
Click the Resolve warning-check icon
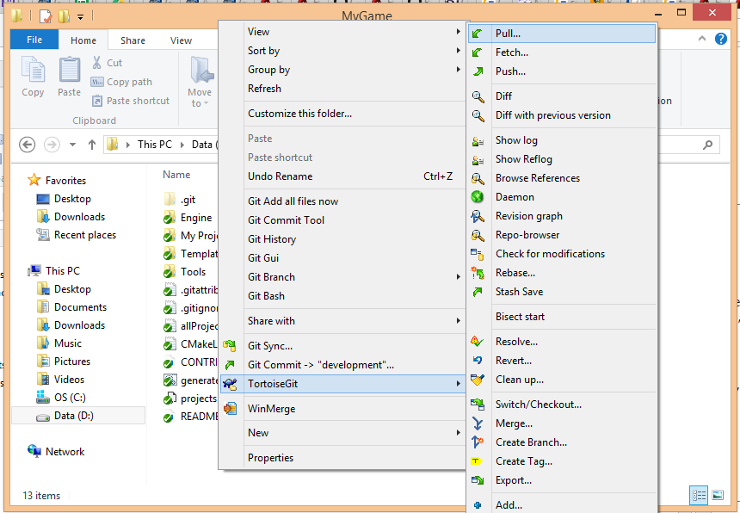[x=478, y=341]
